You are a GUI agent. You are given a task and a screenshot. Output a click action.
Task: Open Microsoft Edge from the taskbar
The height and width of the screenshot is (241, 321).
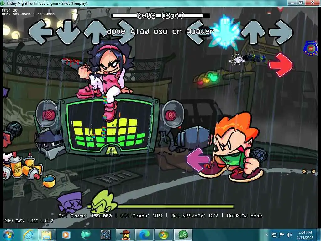[144, 235]
